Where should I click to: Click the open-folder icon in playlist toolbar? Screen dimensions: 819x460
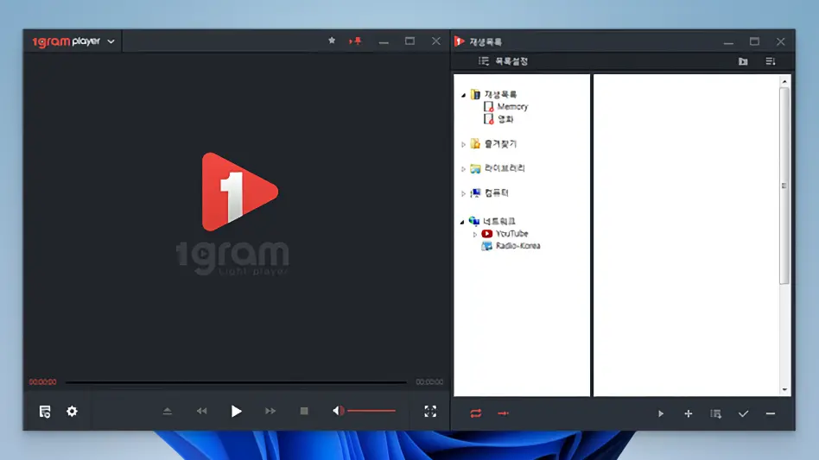coord(743,61)
